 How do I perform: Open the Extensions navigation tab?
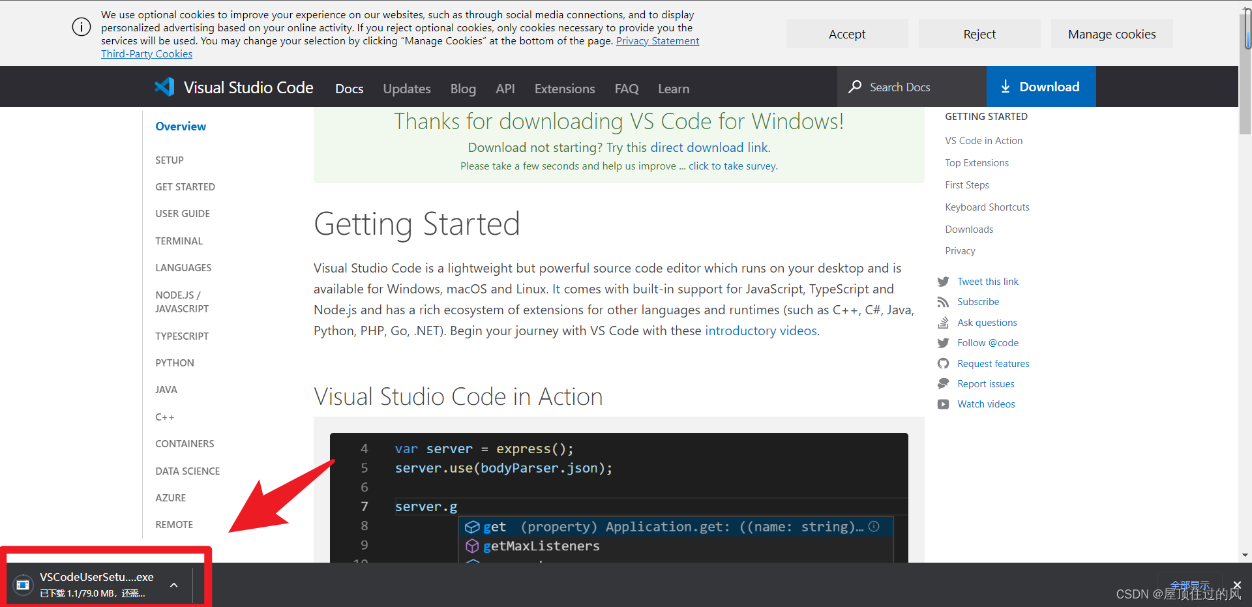565,89
